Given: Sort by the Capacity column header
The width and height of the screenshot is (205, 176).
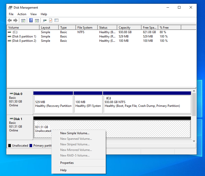Looking at the screenshot, I should click(129, 28).
